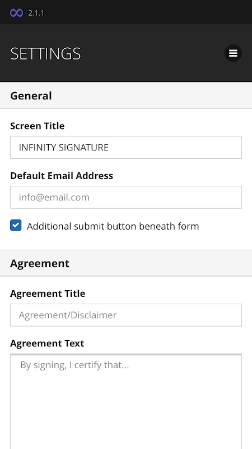Click the SETTINGS page title
The width and height of the screenshot is (252, 449).
pos(45,53)
